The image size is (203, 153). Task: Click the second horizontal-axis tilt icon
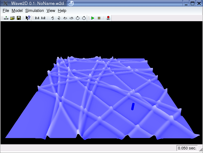(x=71, y=18)
